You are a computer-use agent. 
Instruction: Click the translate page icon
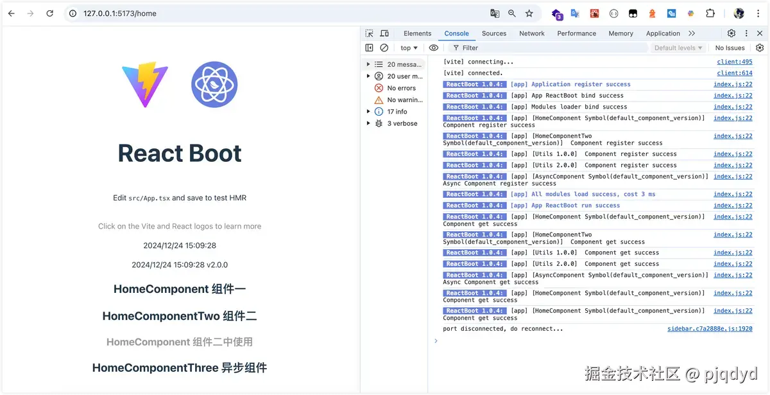coord(495,13)
